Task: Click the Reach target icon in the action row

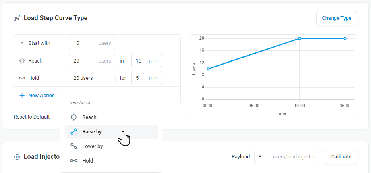Action: click(x=22, y=60)
